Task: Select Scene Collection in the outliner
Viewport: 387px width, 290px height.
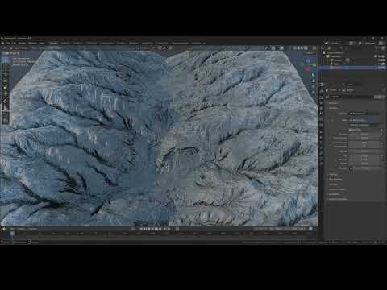Action: point(335,53)
